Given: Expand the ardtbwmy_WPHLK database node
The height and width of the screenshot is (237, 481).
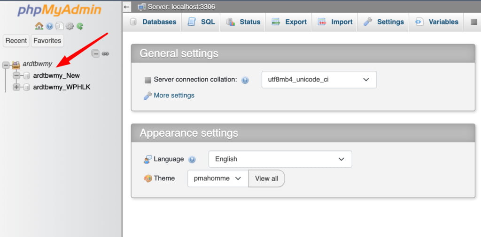Looking at the screenshot, I should 16,88.
